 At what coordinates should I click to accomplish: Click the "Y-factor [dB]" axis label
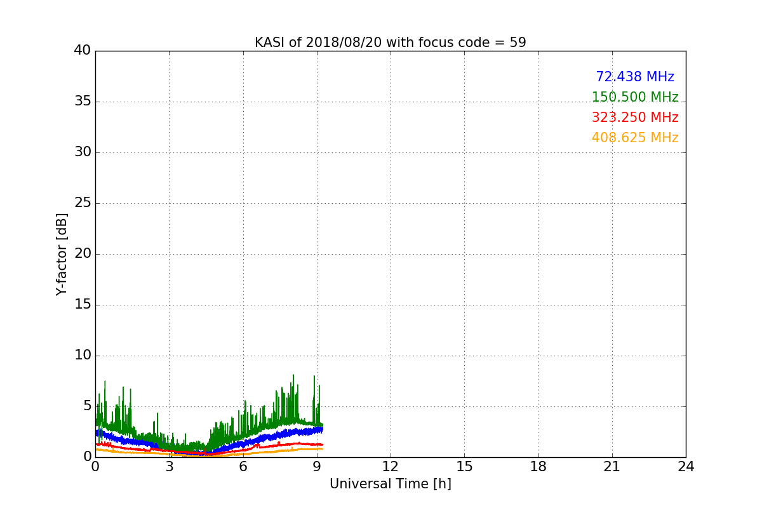[x=61, y=254]
